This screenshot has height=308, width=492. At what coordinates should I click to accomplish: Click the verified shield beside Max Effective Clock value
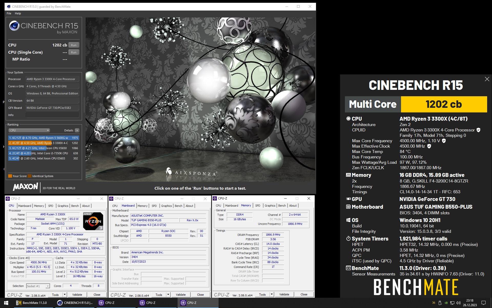click(429, 146)
